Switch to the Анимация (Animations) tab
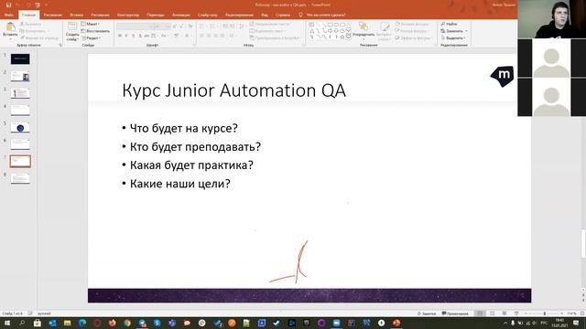 [181, 15]
